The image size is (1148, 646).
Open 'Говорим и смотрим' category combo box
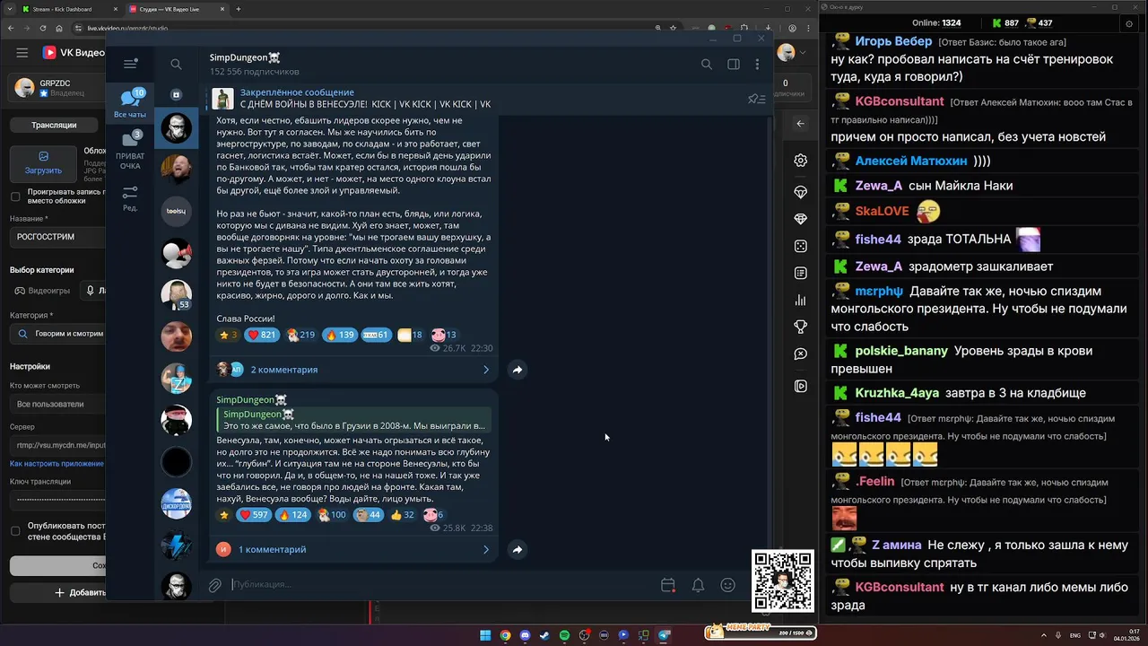tap(58, 334)
